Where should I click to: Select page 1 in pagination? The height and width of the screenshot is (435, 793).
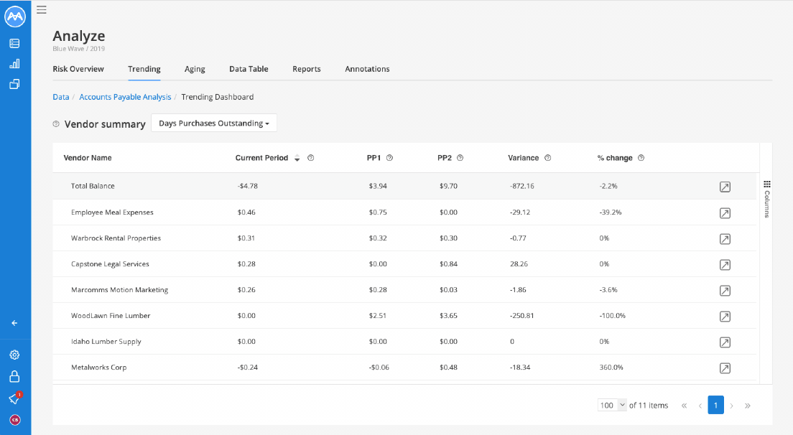click(715, 405)
